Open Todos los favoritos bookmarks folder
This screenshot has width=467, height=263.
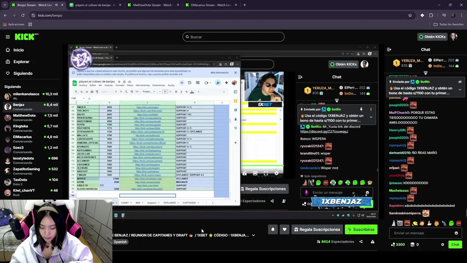click(x=448, y=24)
